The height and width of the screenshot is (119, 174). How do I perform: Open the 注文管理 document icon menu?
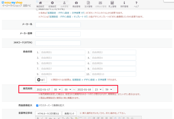(88, 4)
